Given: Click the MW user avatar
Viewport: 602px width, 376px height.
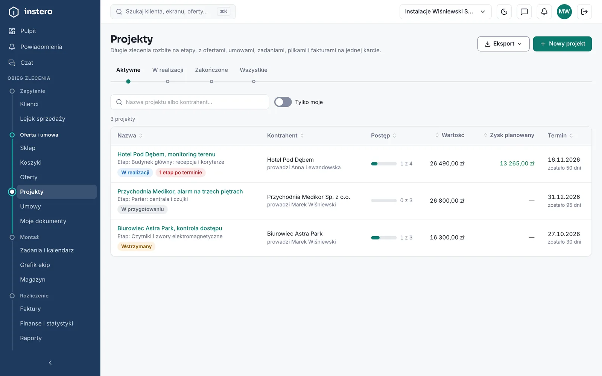Looking at the screenshot, I should coord(564,12).
